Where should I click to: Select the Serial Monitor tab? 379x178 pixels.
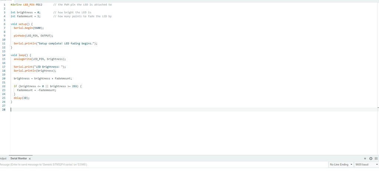coord(19,158)
